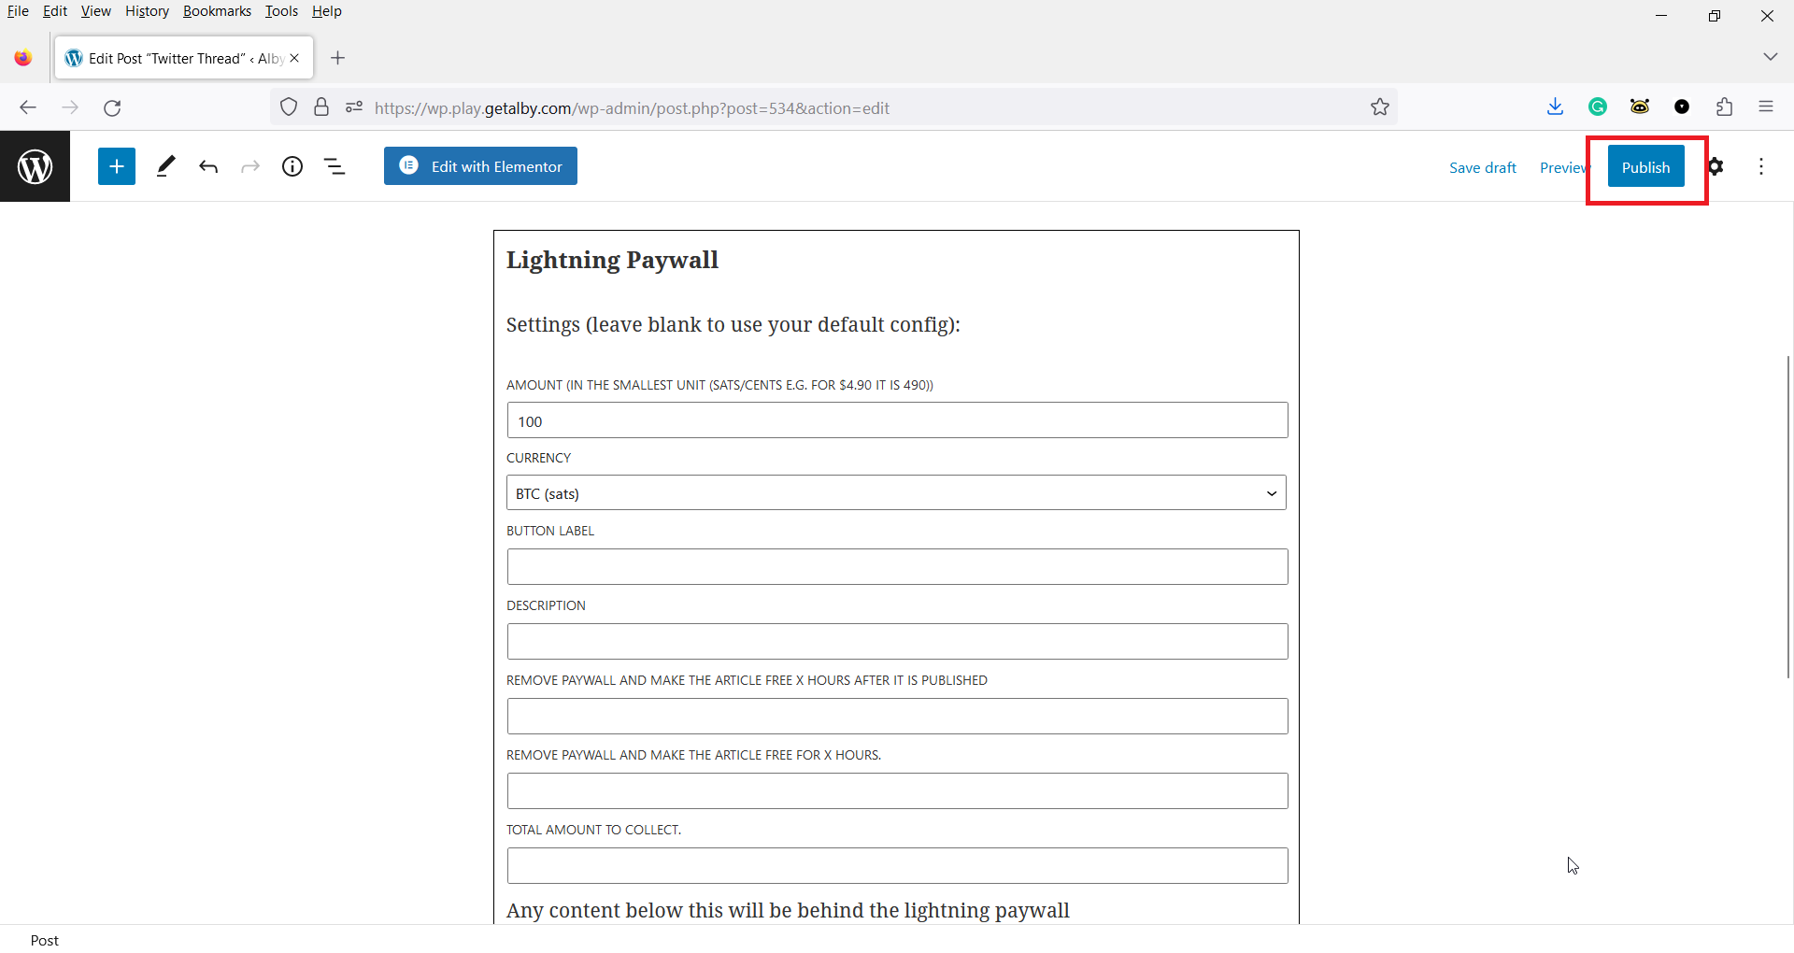The width and height of the screenshot is (1794, 953).
Task: Expand the Currency BTC (sats) dropdown
Action: coord(896,493)
